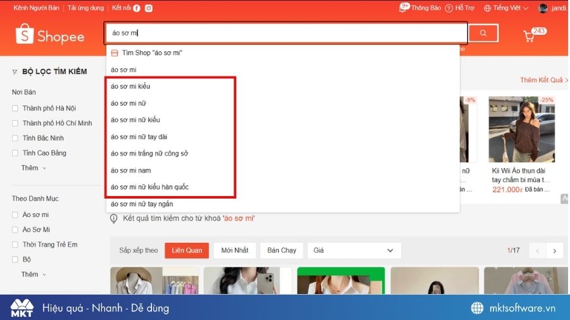Click the Hỗ Trợ help icon
570x320 pixels.
coord(449,8)
